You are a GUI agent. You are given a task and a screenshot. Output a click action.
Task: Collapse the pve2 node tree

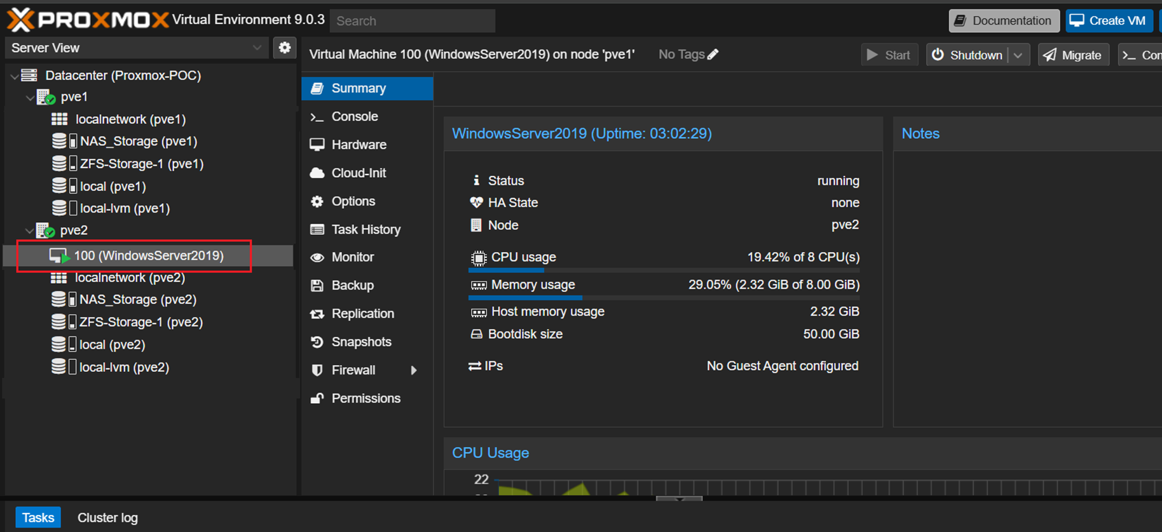29,230
